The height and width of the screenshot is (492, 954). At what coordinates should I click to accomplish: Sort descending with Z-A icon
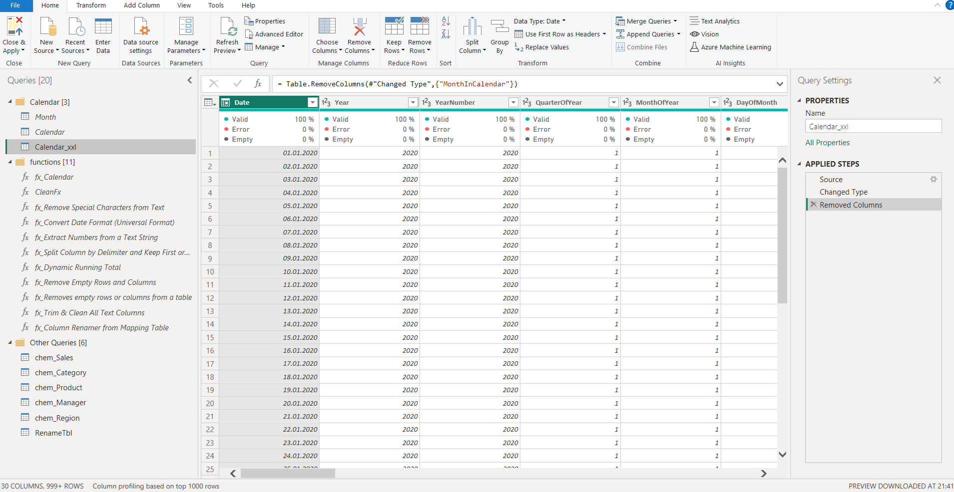coord(446,34)
